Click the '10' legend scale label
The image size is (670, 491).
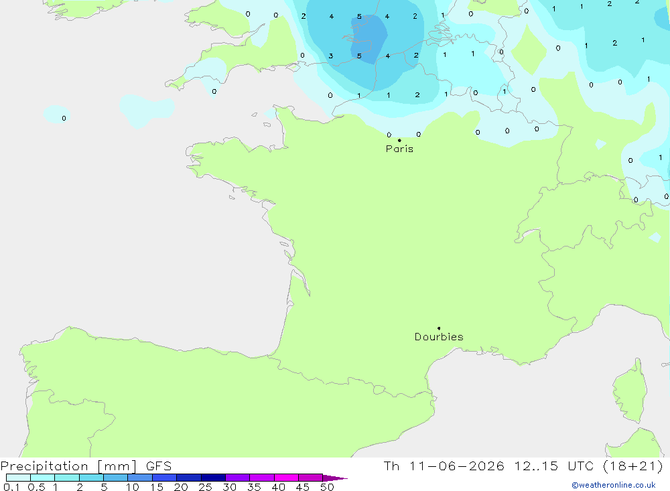[133, 487]
